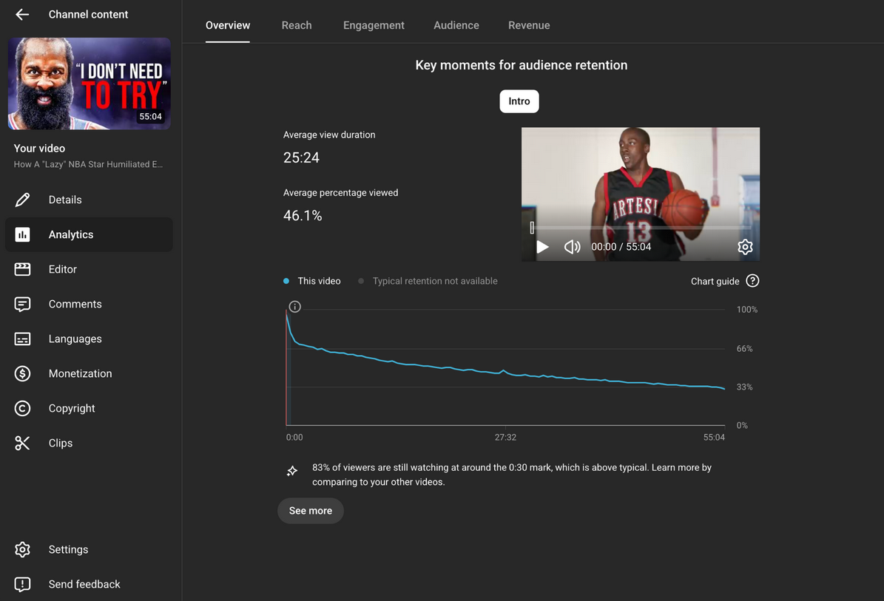Click the video title How A Lazy NBA Star
This screenshot has width=884, height=601.
(x=89, y=164)
